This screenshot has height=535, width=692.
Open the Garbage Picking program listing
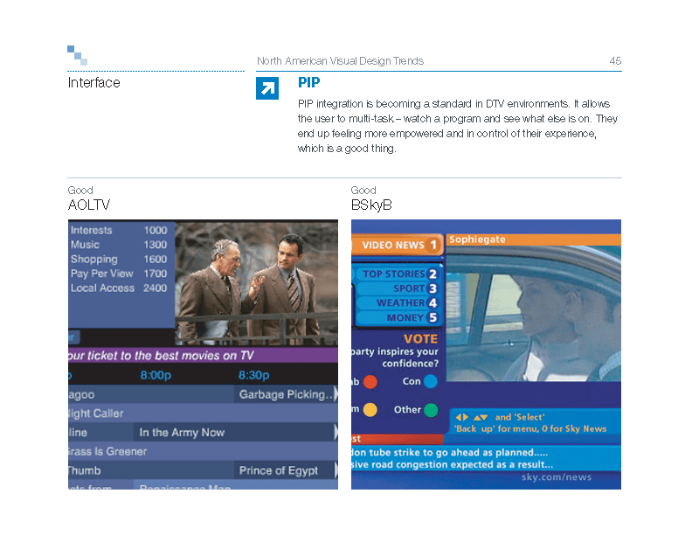point(286,394)
